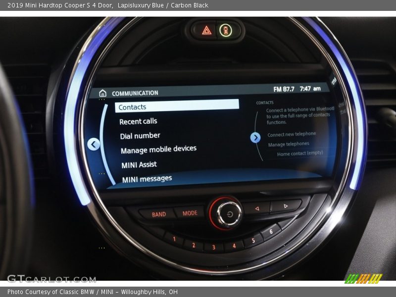Screen dimensions: 396x297
Task: Push radio preset button 4
Action: click(x=234, y=246)
